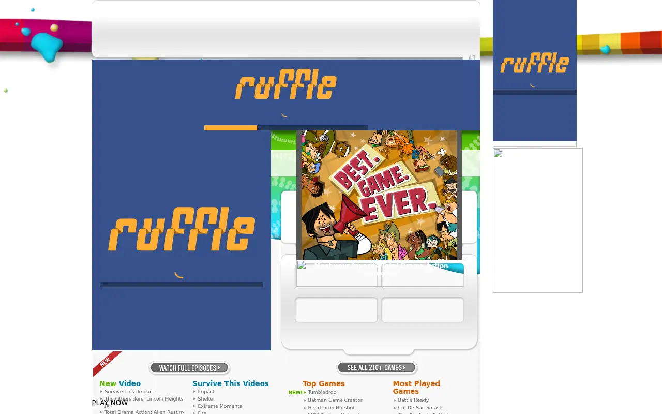The image size is (662, 414).
Task: Click the Top Games heading
Action: (324, 383)
